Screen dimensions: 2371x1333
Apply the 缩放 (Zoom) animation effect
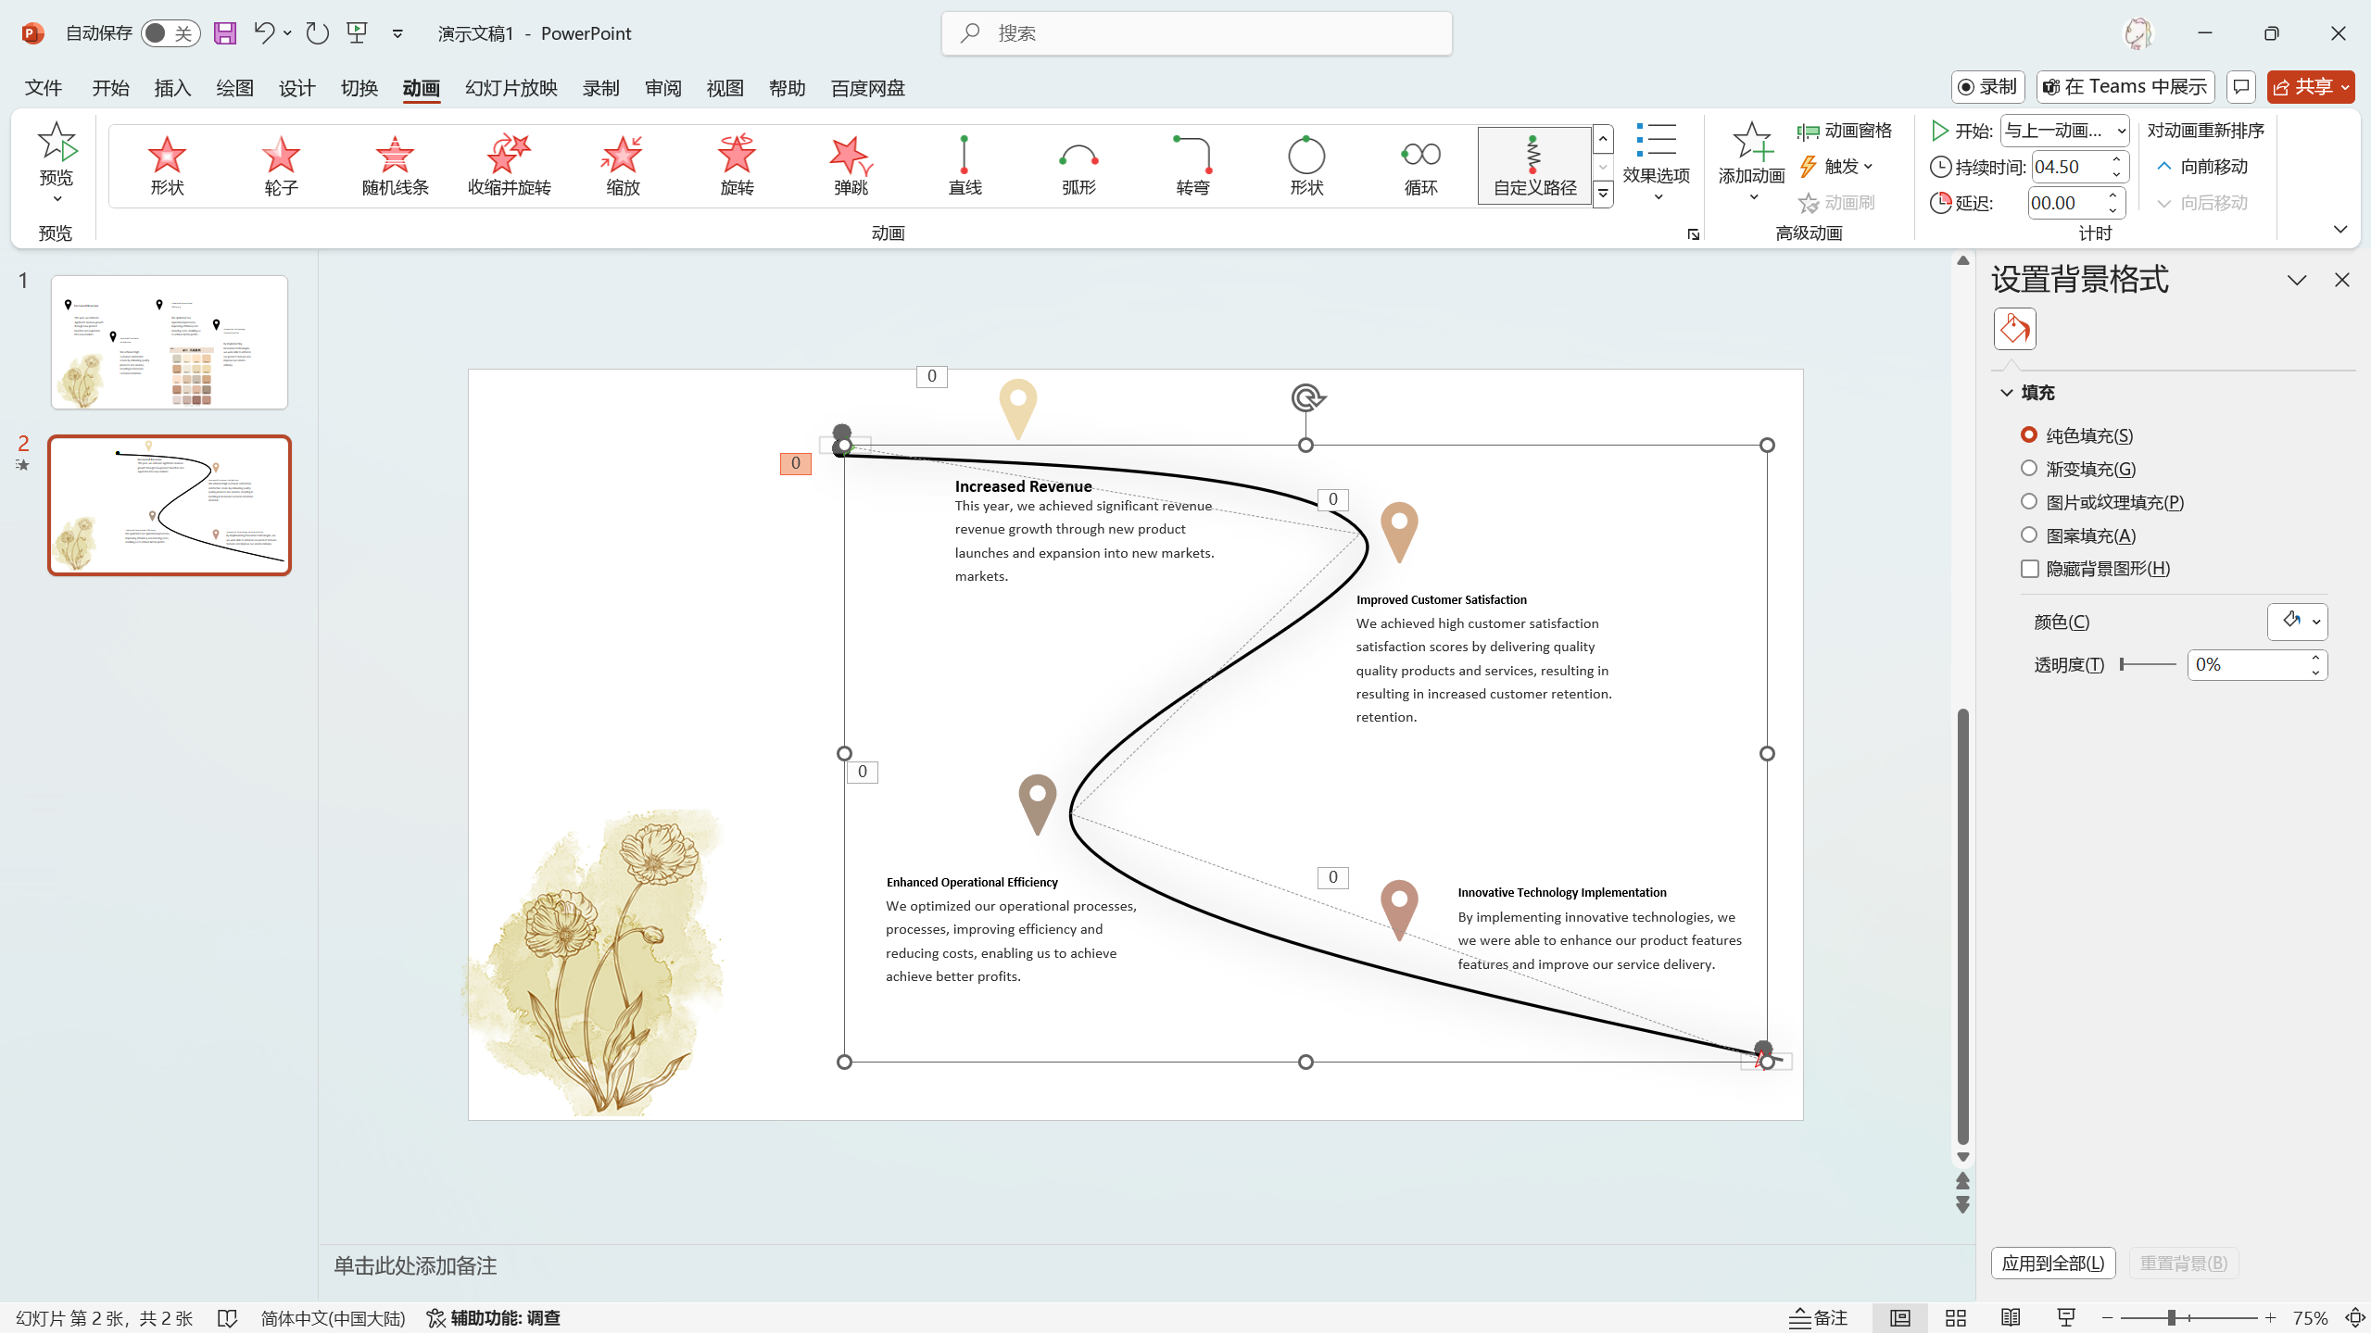pyautogui.click(x=623, y=166)
